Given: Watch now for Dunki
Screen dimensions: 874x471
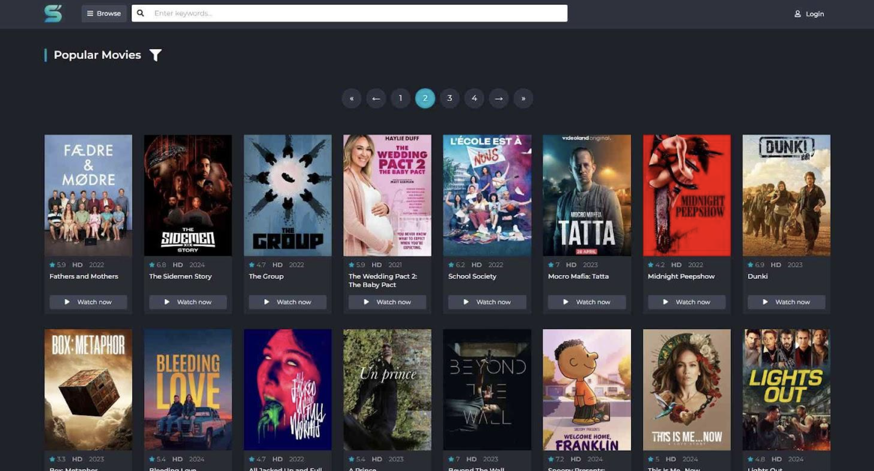Looking at the screenshot, I should [x=786, y=302].
